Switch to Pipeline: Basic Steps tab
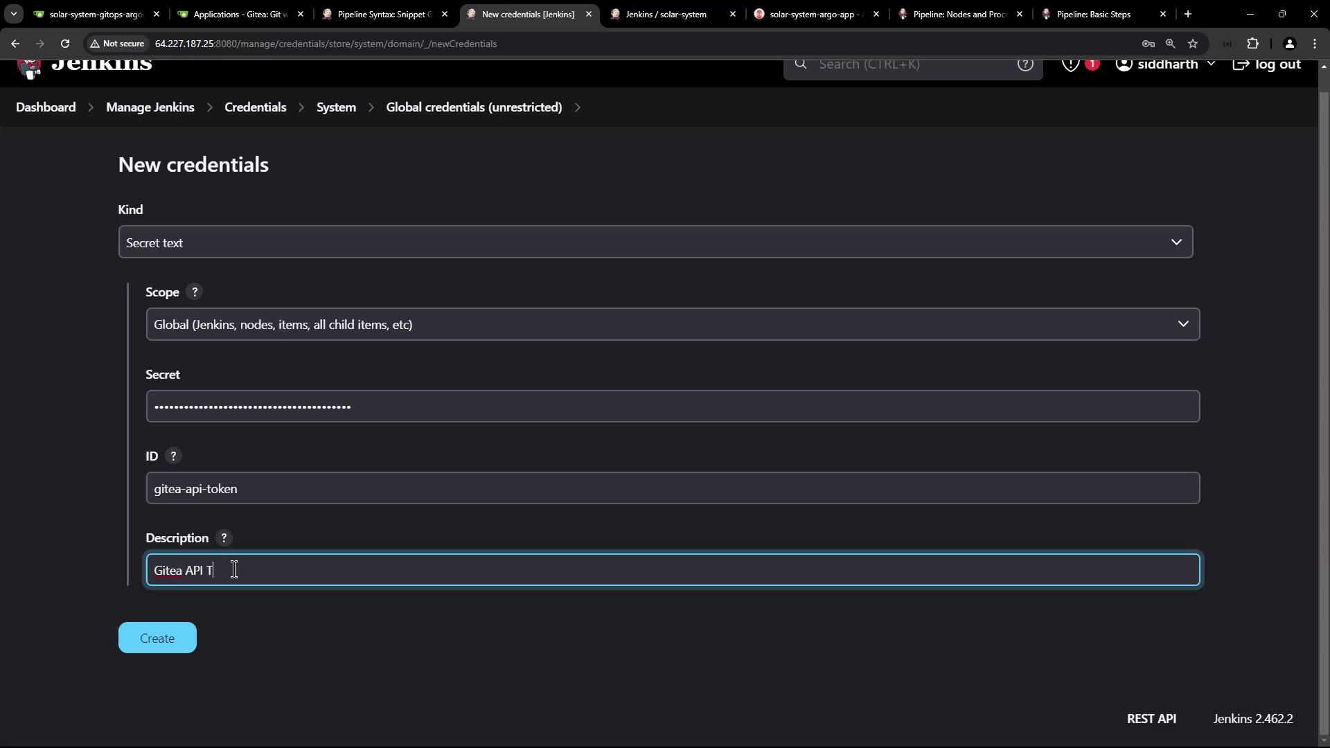This screenshot has height=748, width=1330. click(1093, 14)
